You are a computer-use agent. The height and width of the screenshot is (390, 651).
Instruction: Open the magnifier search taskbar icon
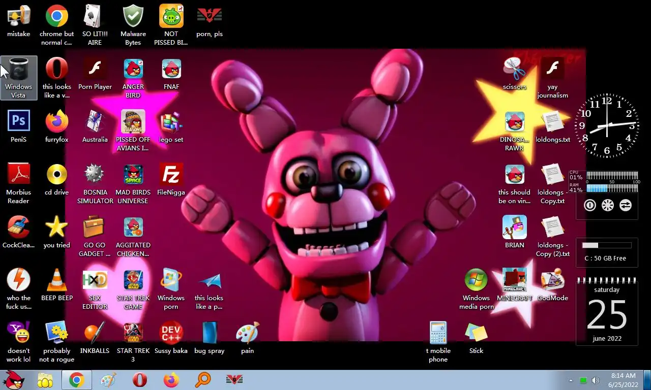click(x=203, y=380)
